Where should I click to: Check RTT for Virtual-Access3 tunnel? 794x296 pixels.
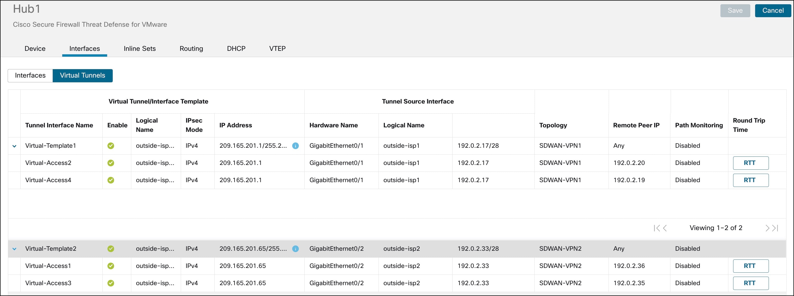tap(751, 283)
